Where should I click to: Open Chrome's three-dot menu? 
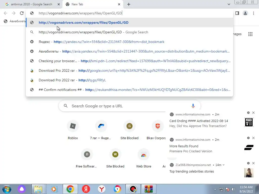[253, 13]
